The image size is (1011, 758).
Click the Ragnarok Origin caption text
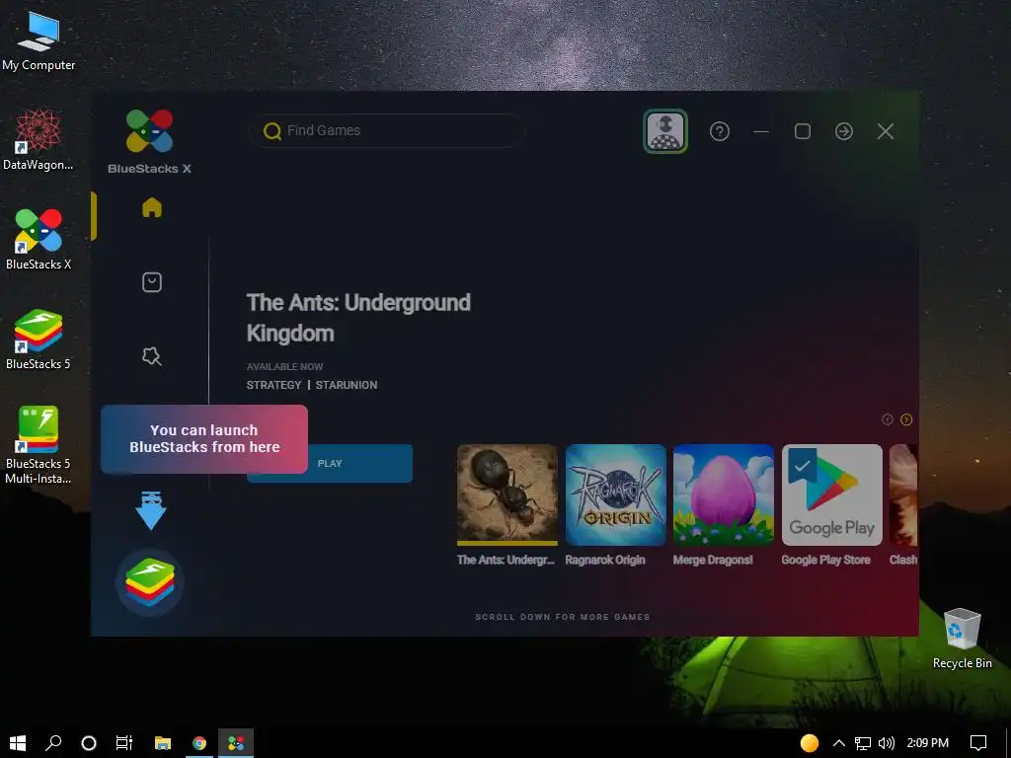(605, 560)
